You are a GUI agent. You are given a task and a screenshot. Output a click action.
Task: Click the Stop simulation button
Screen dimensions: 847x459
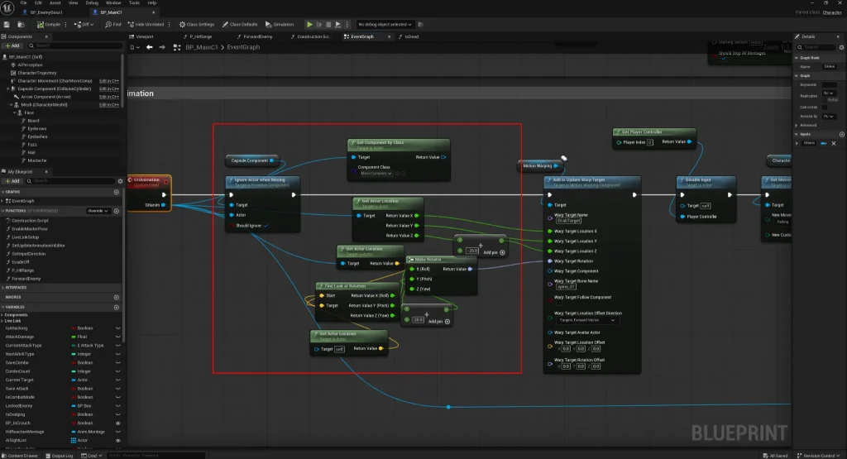[328, 24]
